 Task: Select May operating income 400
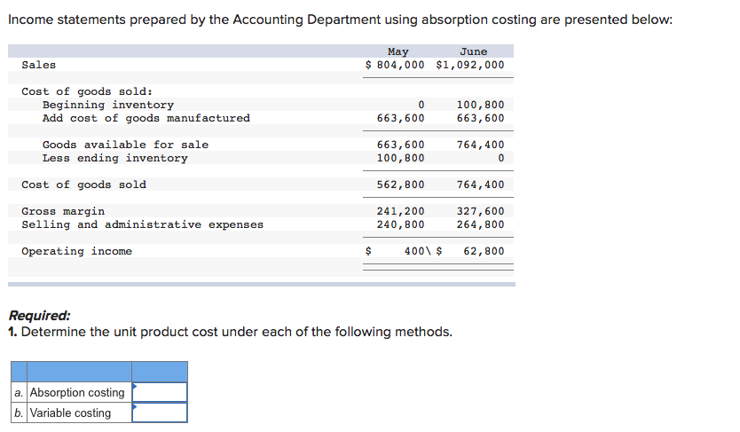[x=414, y=251]
